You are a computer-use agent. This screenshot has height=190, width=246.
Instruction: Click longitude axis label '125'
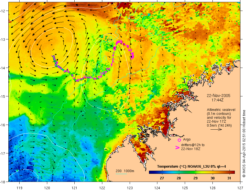tap(185, 188)
